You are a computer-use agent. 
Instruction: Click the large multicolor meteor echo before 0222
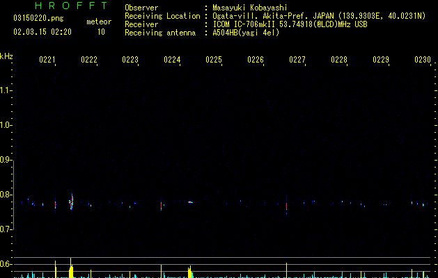pyautogui.click(x=72, y=202)
